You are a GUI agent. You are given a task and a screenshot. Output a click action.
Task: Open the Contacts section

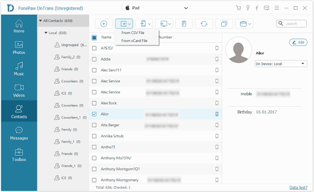(x=19, y=111)
